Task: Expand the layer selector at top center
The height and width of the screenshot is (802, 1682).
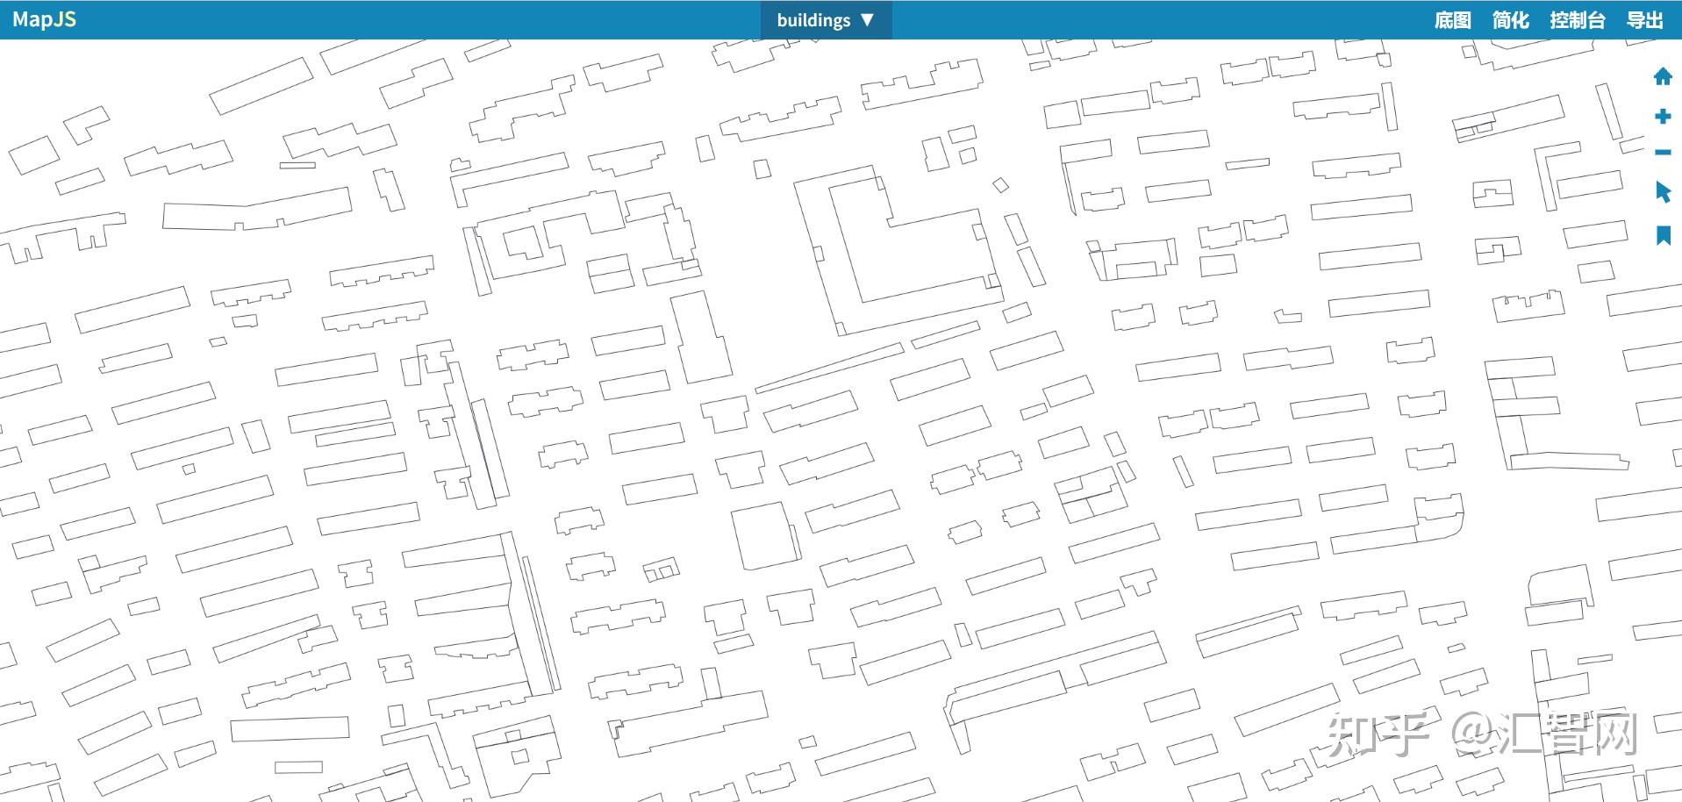Action: click(823, 19)
